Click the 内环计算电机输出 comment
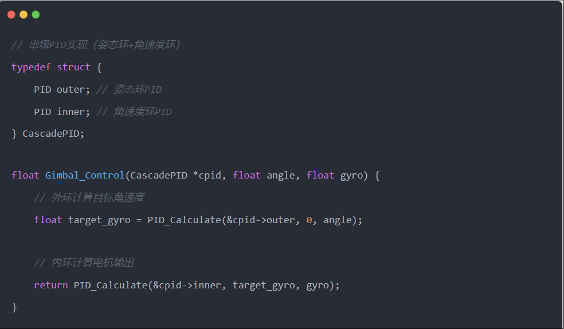This screenshot has width=564, height=329. pyautogui.click(x=84, y=263)
